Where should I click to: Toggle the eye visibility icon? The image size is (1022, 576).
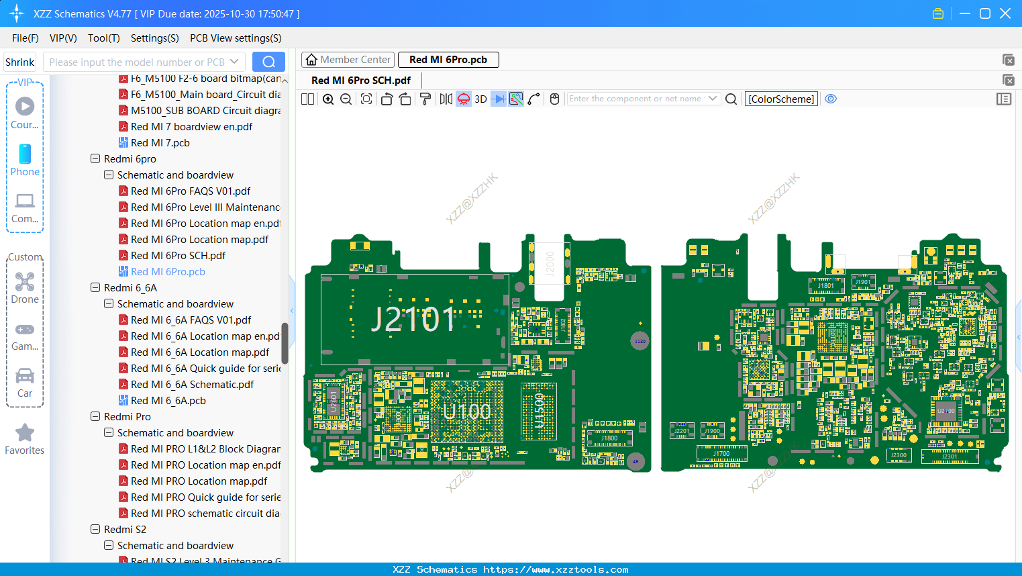click(831, 99)
